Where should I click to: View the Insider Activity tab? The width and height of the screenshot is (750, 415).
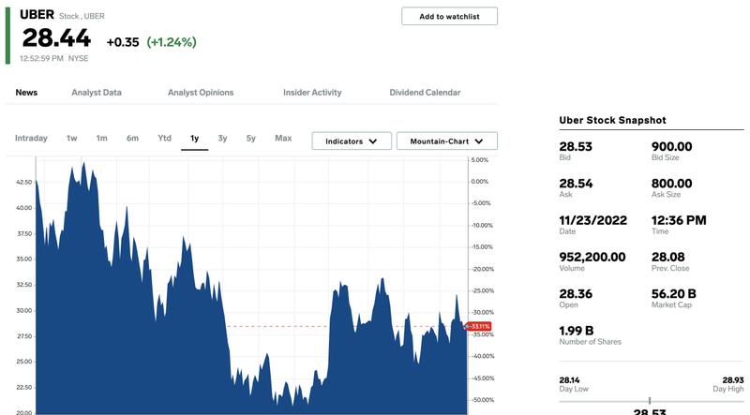[x=312, y=93]
